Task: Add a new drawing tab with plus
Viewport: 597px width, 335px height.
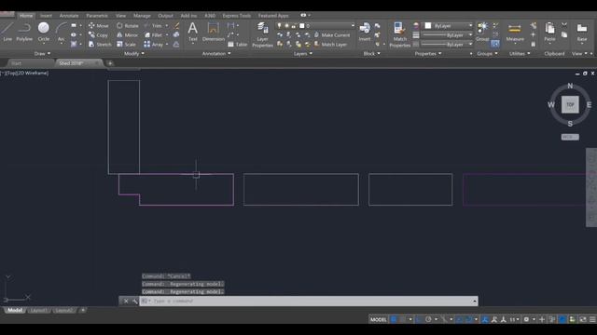Action: click(x=110, y=63)
